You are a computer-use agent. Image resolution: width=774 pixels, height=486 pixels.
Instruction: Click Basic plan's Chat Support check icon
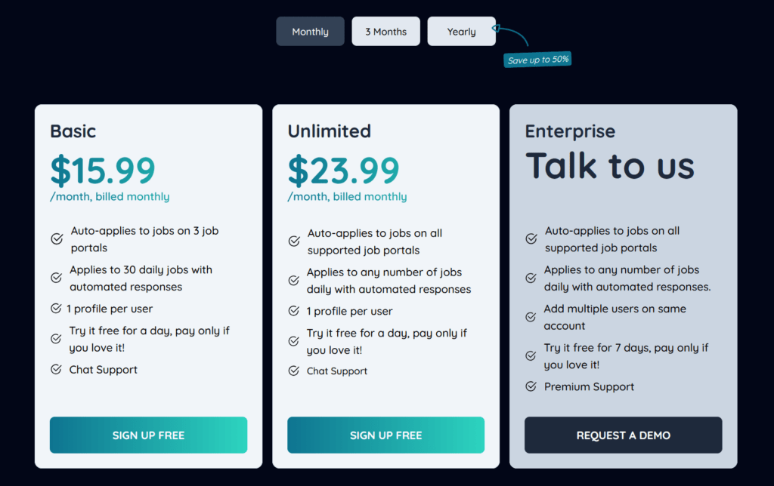click(x=57, y=370)
